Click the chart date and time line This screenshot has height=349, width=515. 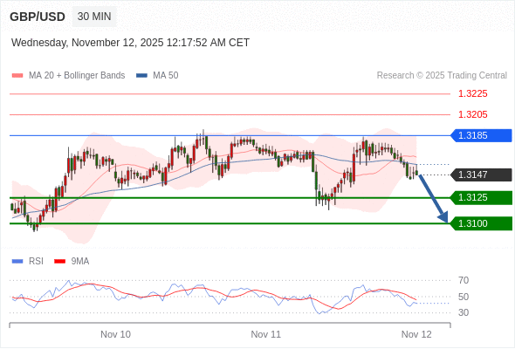click(130, 43)
